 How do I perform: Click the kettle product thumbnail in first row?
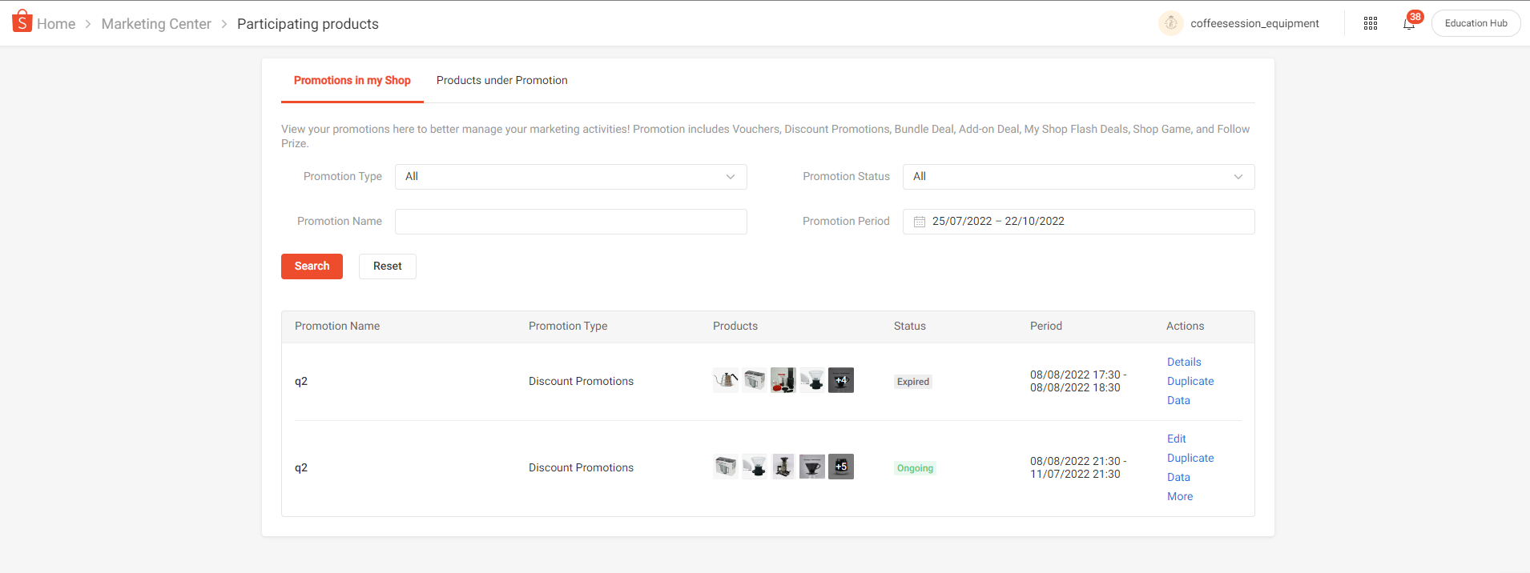tap(726, 380)
